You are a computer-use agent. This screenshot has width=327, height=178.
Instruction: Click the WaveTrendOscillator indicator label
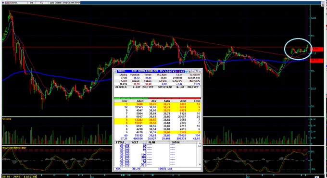[14, 148]
